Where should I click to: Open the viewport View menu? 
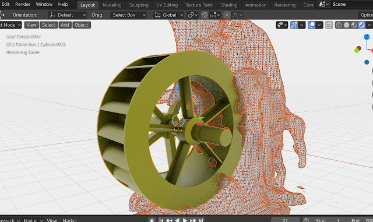click(31, 25)
